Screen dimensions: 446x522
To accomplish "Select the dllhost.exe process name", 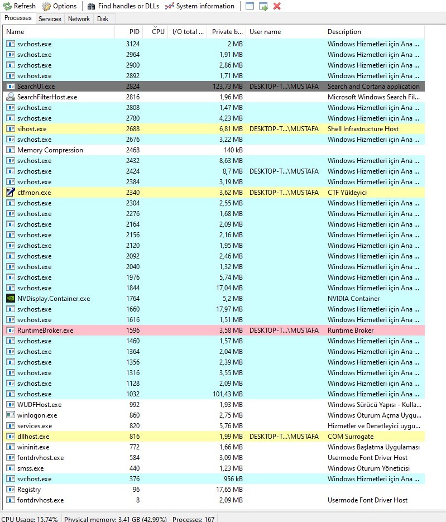I will [x=33, y=437].
